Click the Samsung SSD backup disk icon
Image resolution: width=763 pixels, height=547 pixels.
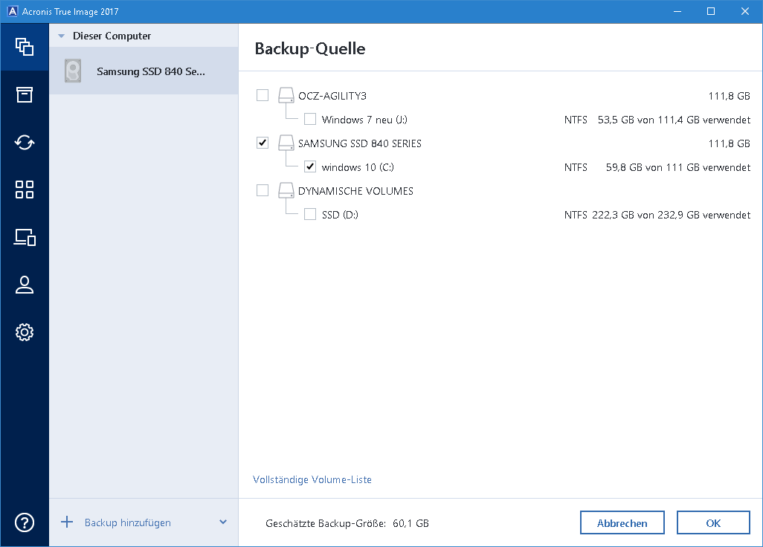click(73, 71)
